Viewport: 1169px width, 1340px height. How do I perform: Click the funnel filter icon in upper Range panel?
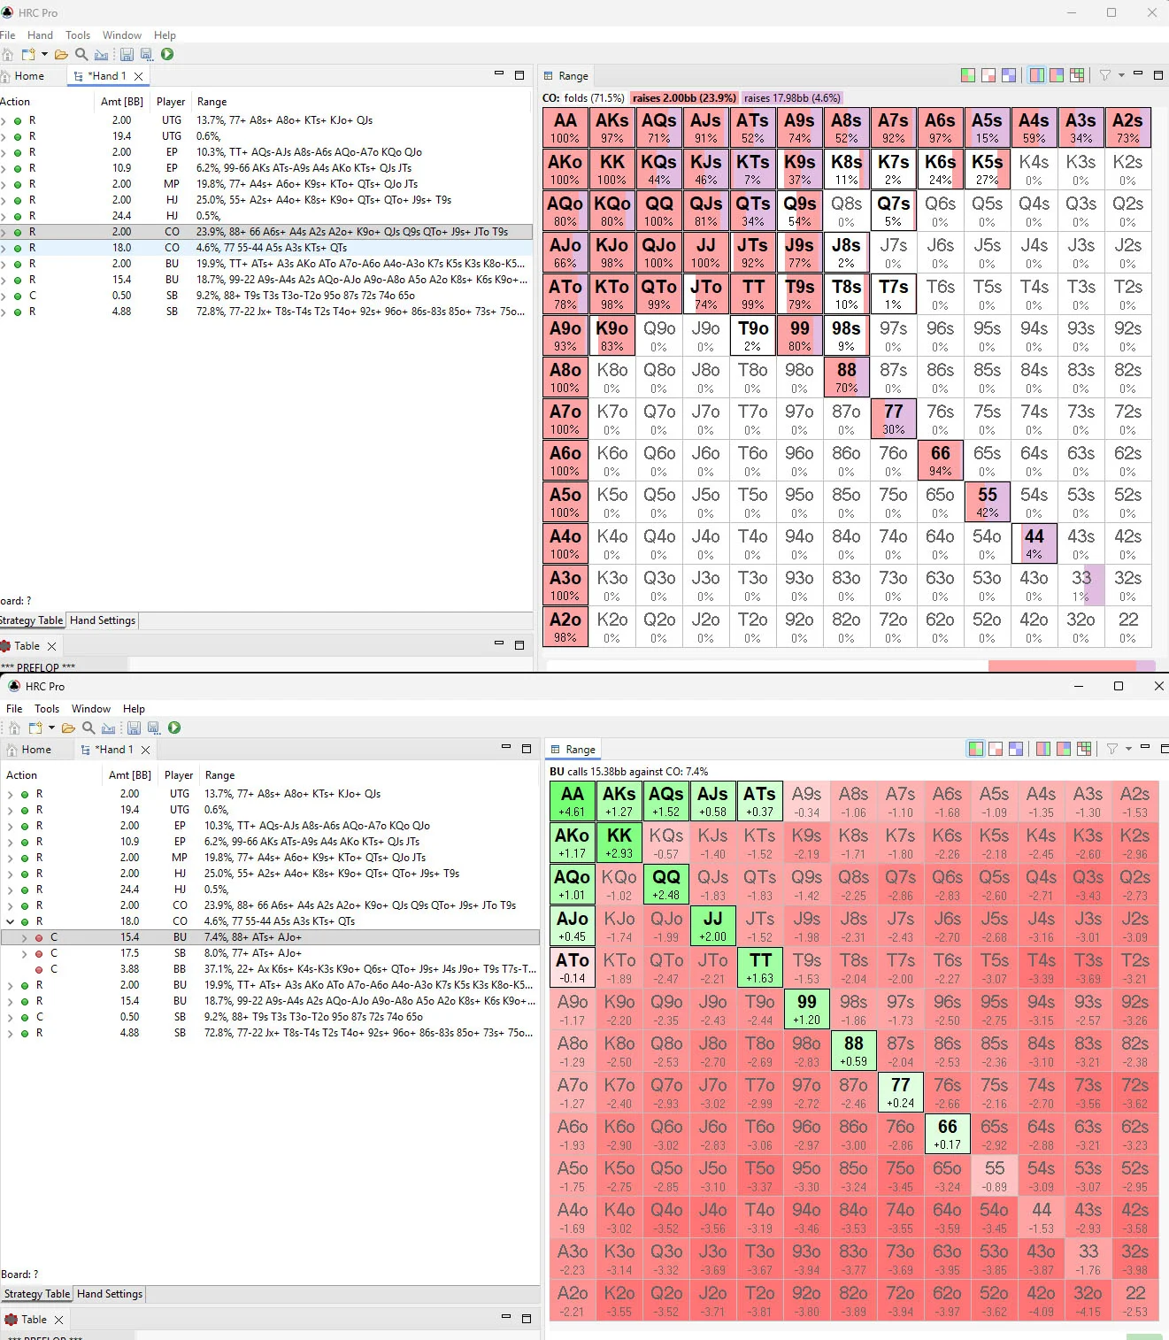click(x=1105, y=75)
